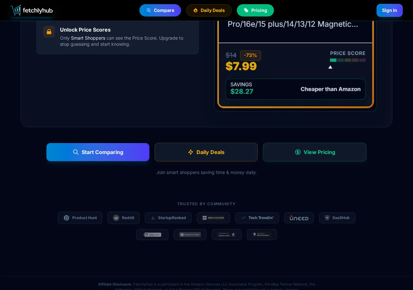Click the lightning icon on Daily Deals button

coord(191,152)
